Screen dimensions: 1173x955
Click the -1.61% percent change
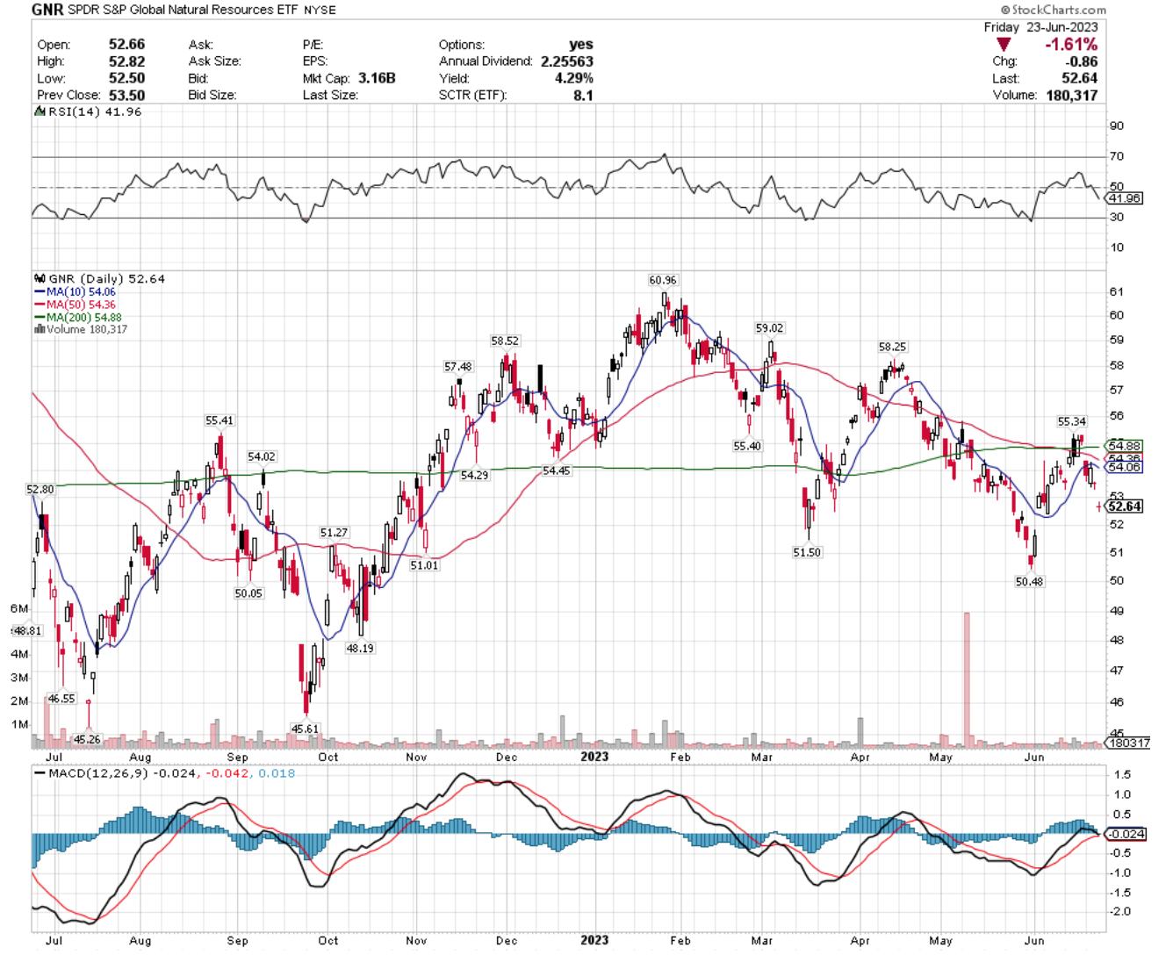[1071, 44]
